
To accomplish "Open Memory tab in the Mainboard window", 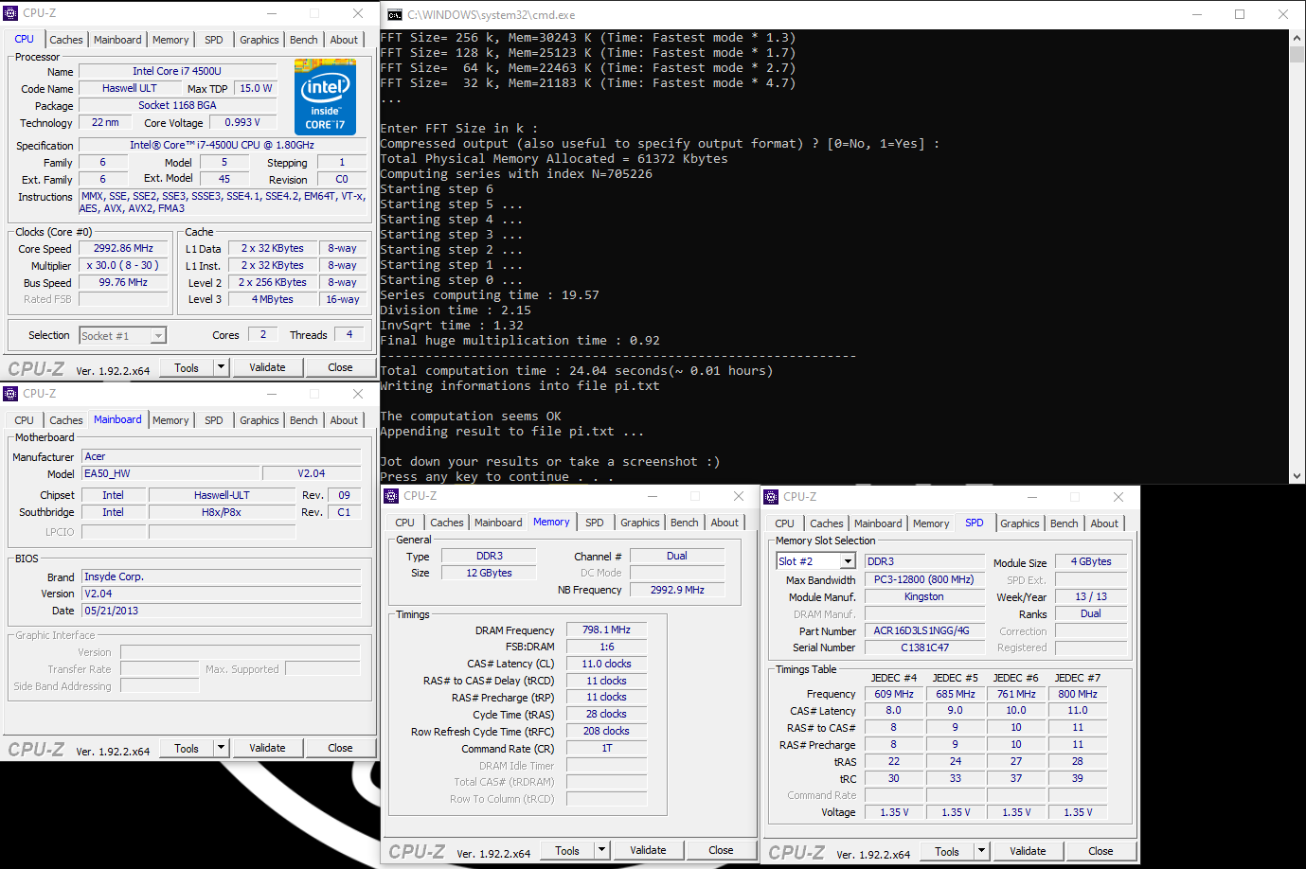I will (170, 420).
